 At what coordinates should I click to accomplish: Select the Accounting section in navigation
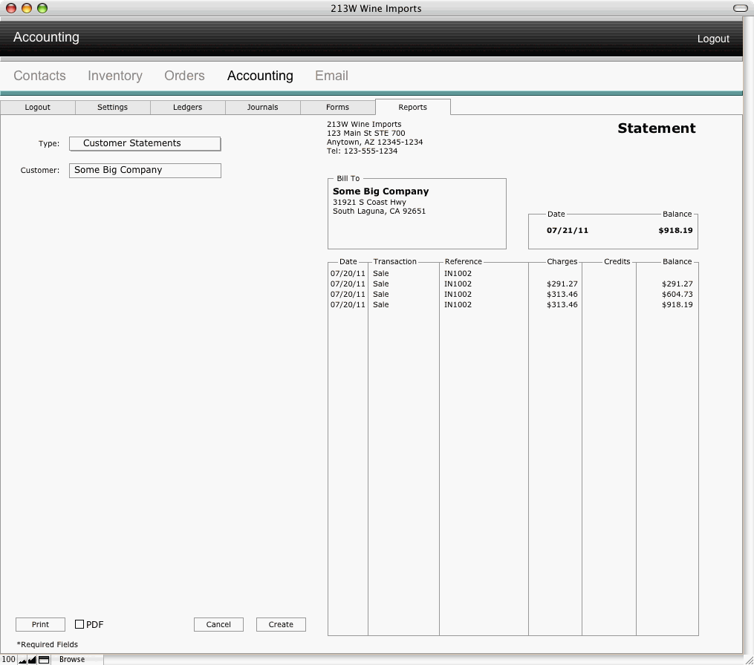260,76
